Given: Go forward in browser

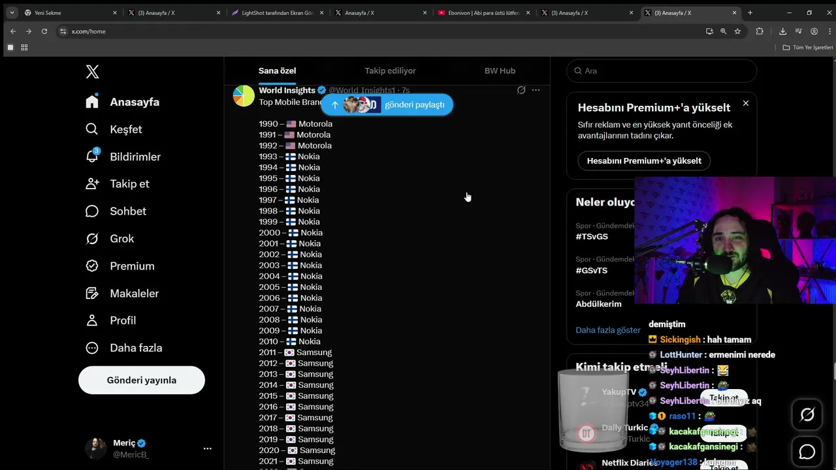Looking at the screenshot, I should (x=29, y=31).
